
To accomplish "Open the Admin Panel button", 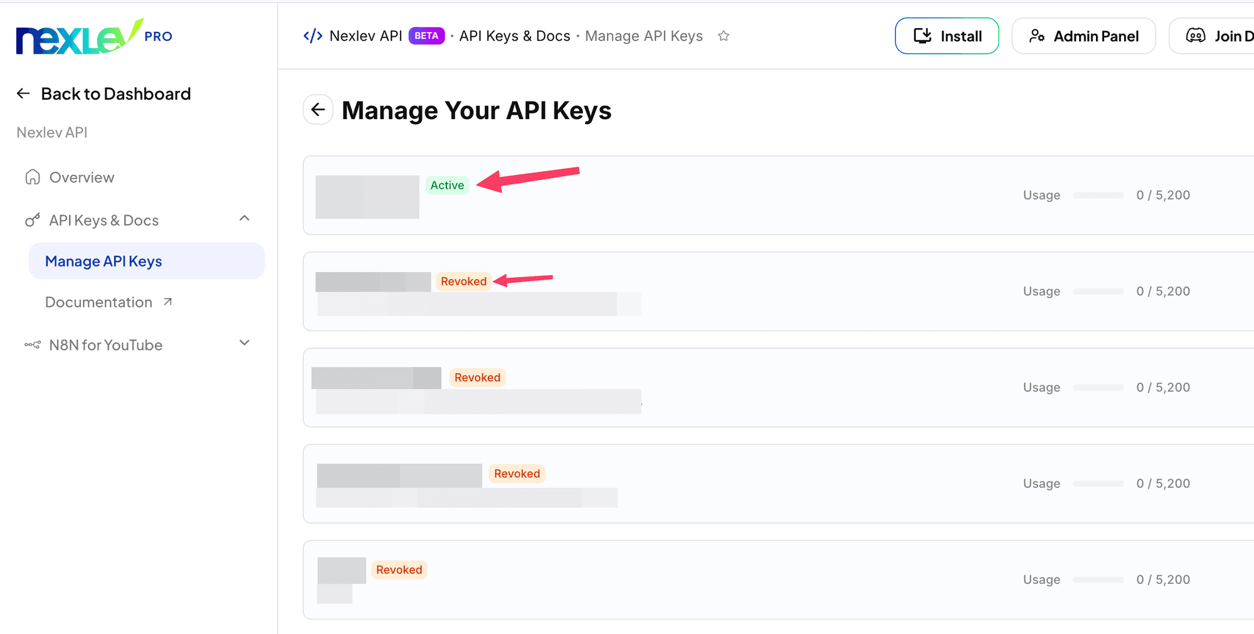I will 1083,36.
